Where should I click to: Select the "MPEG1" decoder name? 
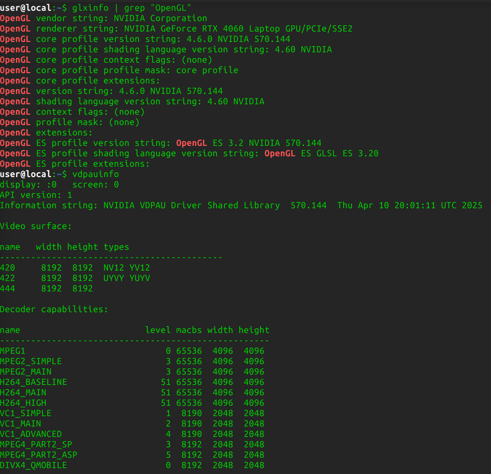13,351
